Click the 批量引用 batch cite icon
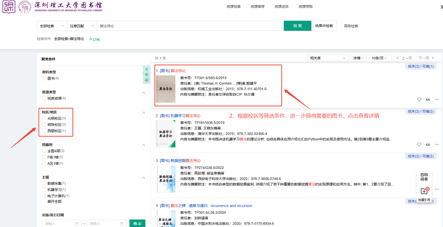443x227 pixels. click(424, 191)
